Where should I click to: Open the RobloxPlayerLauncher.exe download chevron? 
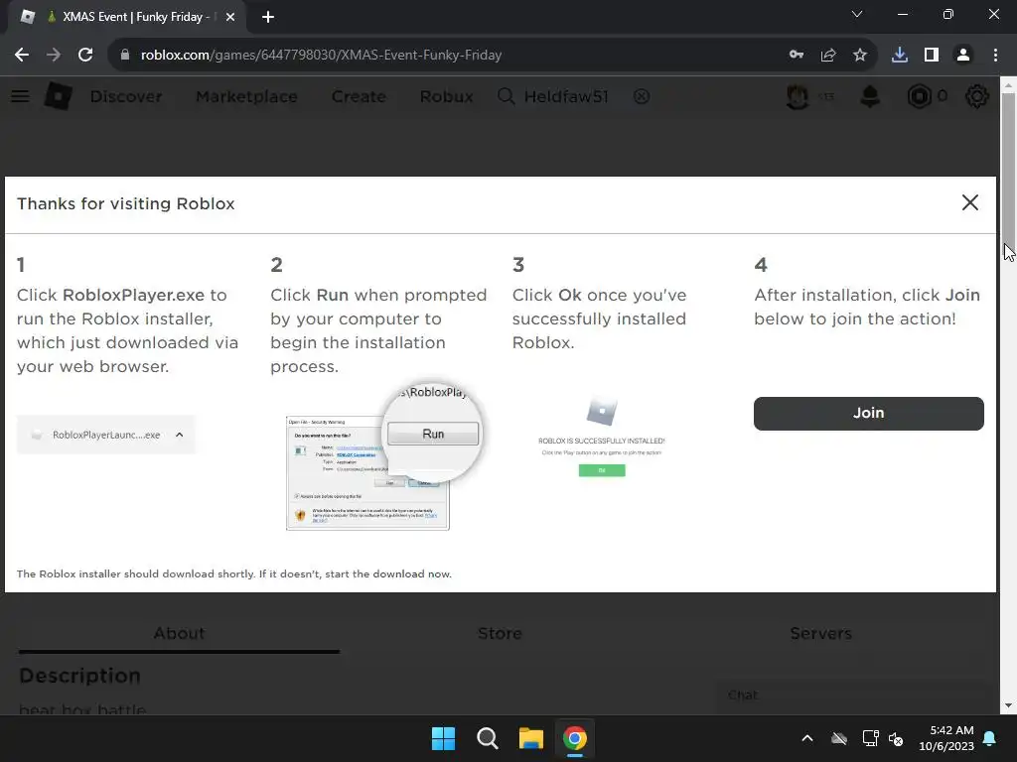point(180,435)
